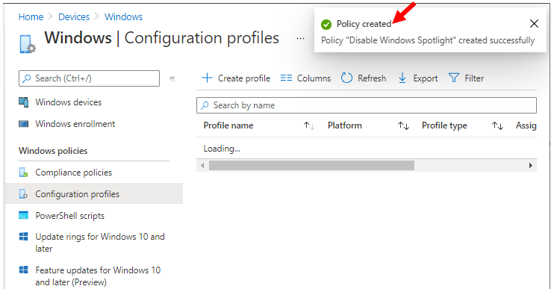Click the plus icon for Create profile

(207, 78)
